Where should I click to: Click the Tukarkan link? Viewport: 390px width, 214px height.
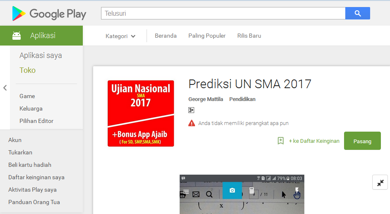pyautogui.click(x=20, y=152)
